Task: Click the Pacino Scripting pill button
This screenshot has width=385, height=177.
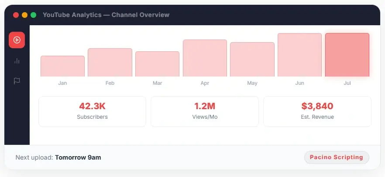Action: [x=337, y=157]
